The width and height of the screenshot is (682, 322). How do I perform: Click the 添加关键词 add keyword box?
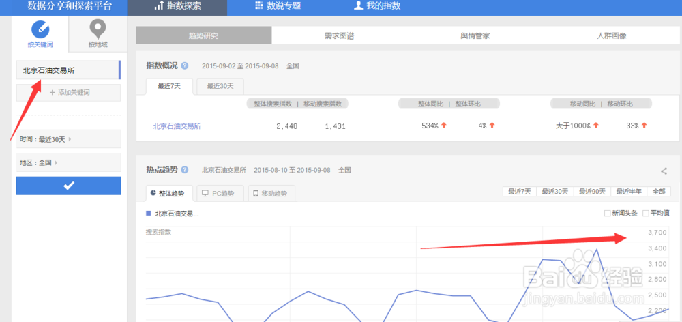pyautogui.click(x=68, y=92)
